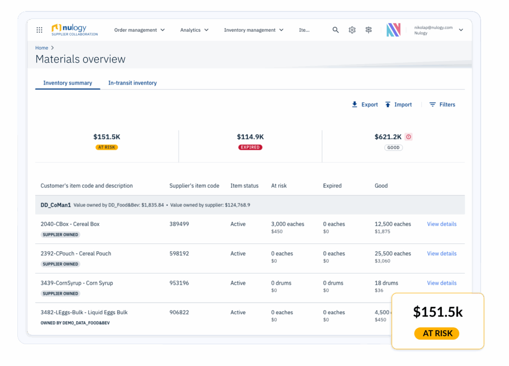The image size is (509, 366).
Task: Open the Filters panel
Action: [x=442, y=105]
